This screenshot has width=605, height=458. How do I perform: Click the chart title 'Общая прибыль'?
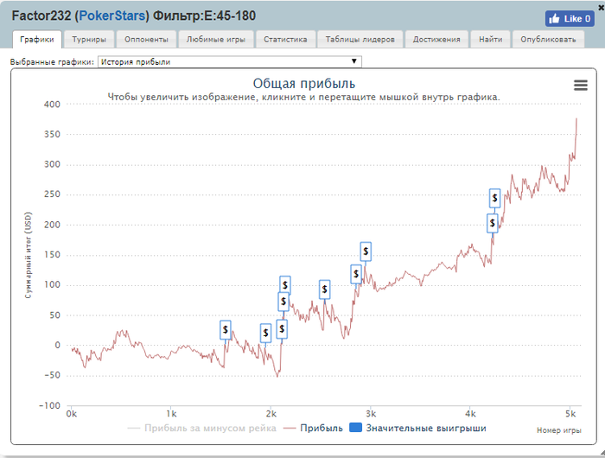coord(304,83)
